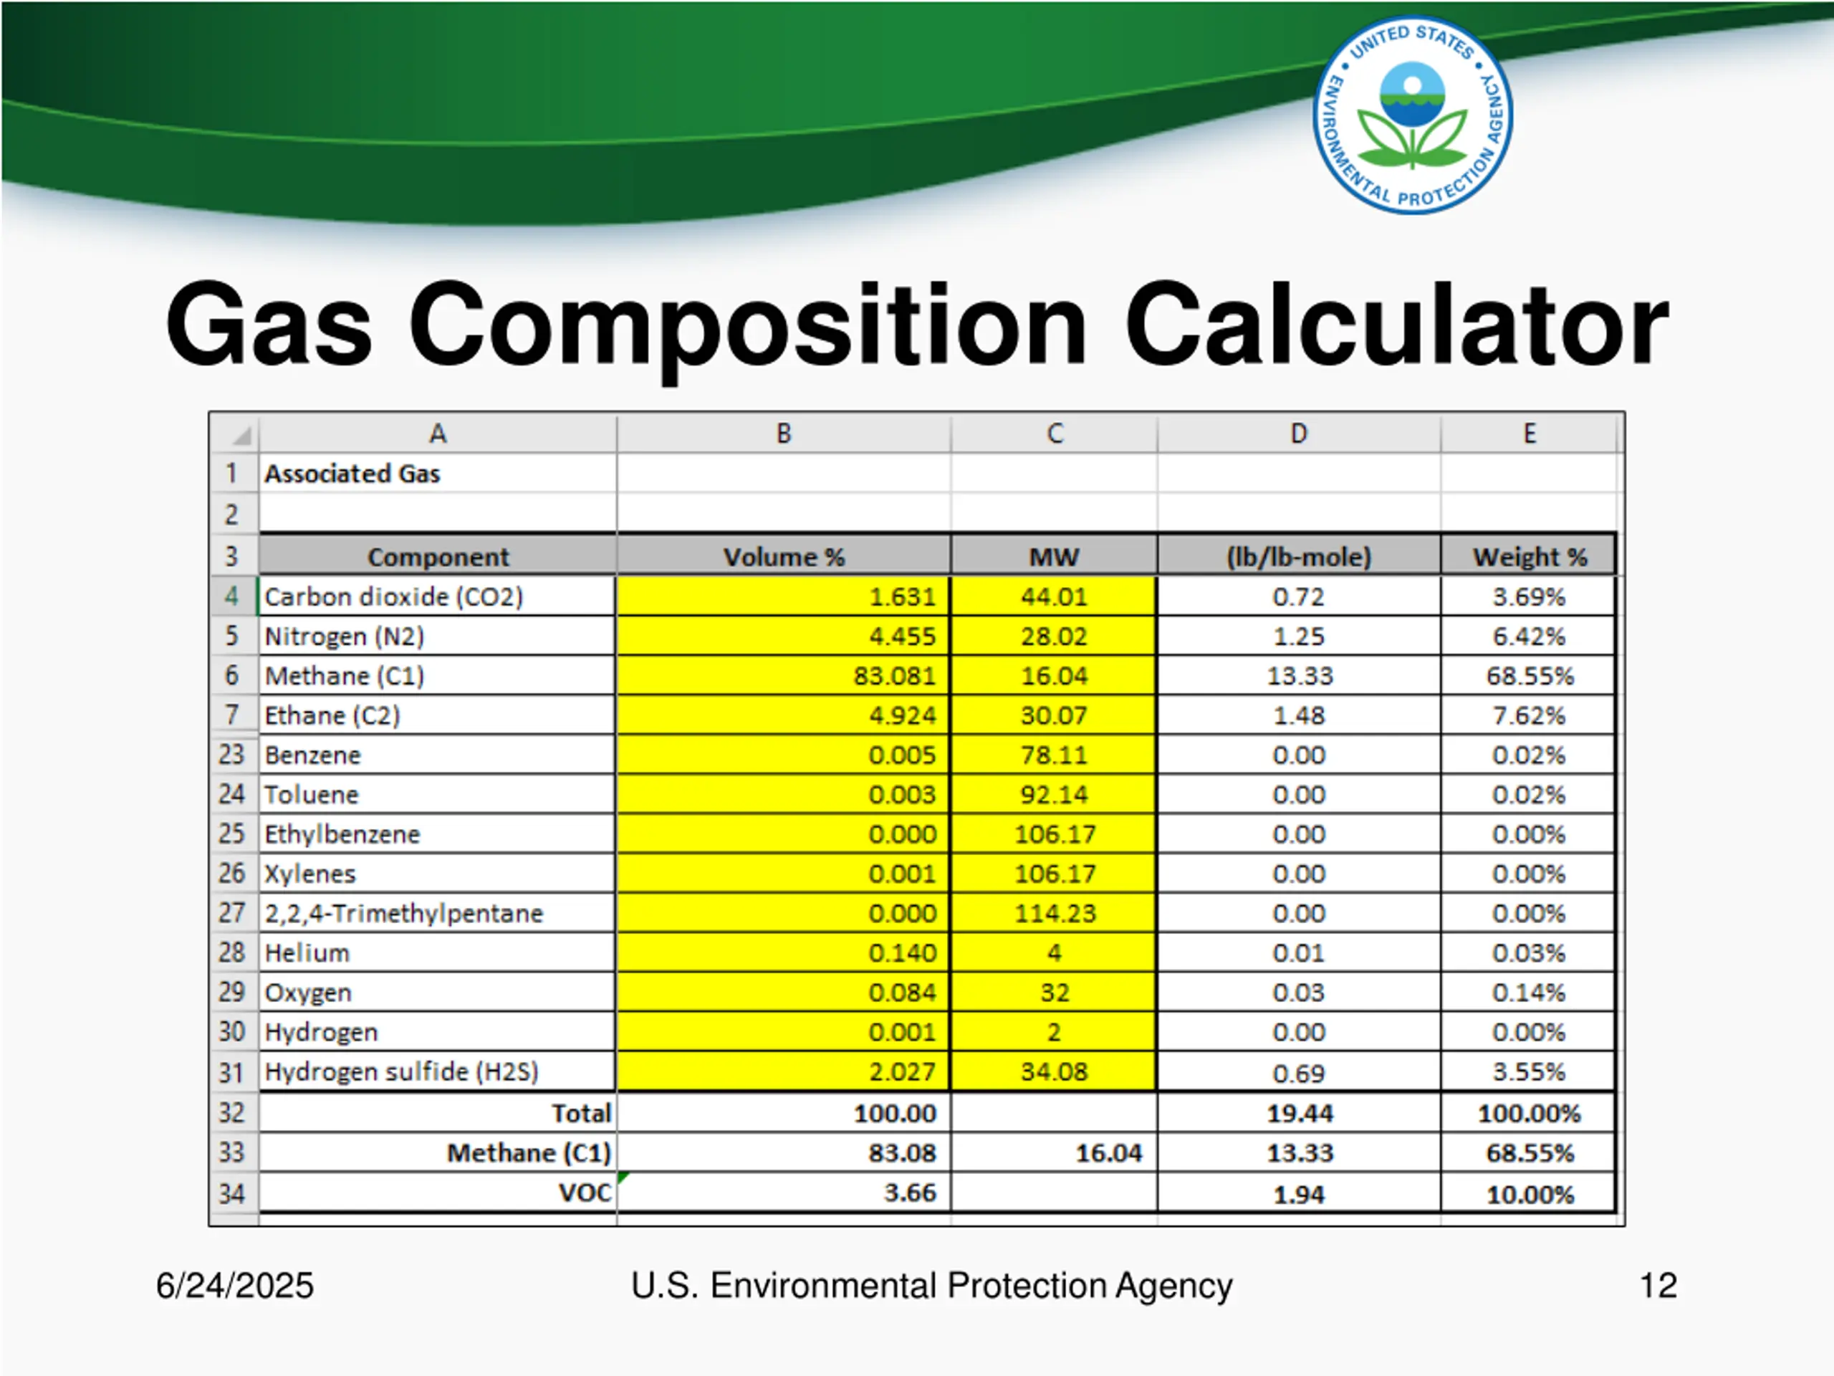Click the '6.42%' weight cell
Screen dimensions: 1834x1376
1529,636
